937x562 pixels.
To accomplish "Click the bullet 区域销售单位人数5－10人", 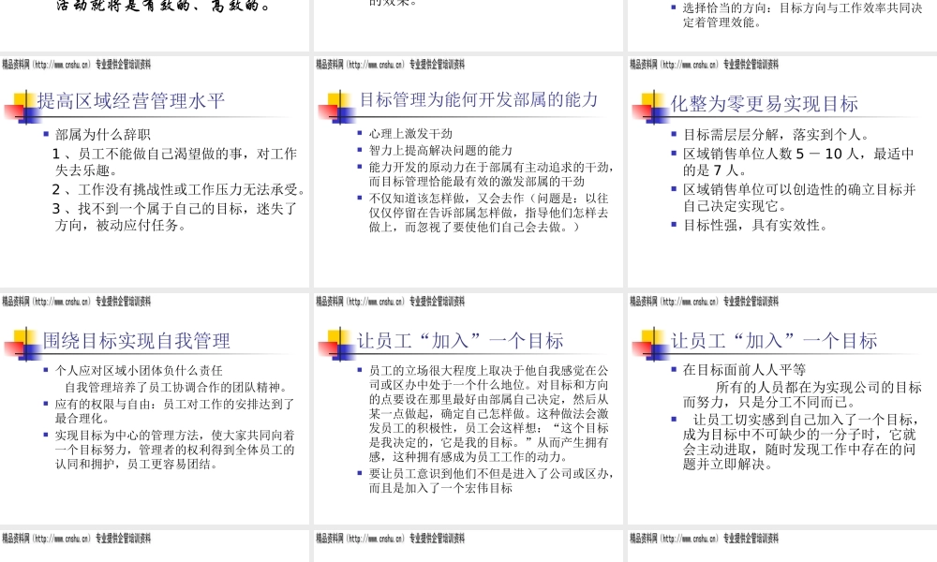I will click(x=798, y=162).
